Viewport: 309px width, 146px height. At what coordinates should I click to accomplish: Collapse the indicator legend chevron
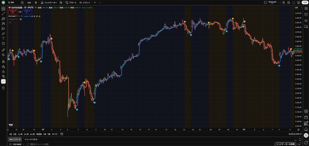[10, 23]
